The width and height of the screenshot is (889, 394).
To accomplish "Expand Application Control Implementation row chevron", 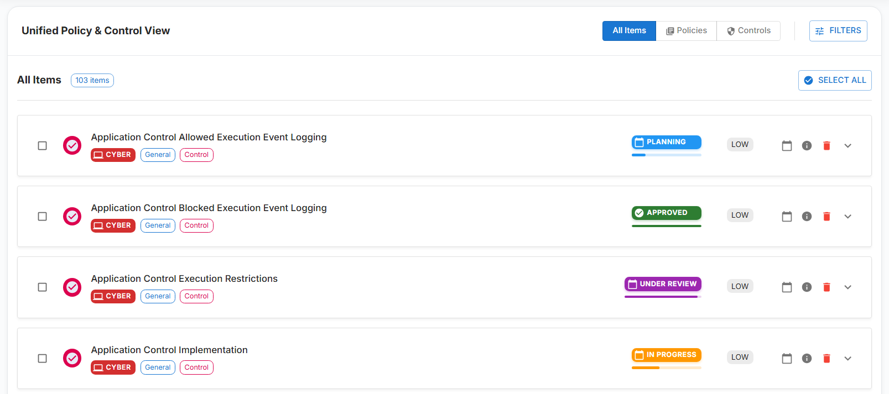I will (848, 359).
